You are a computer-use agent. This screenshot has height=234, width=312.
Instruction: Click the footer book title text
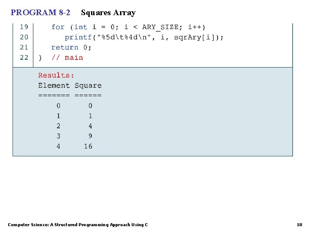[x=78, y=225]
